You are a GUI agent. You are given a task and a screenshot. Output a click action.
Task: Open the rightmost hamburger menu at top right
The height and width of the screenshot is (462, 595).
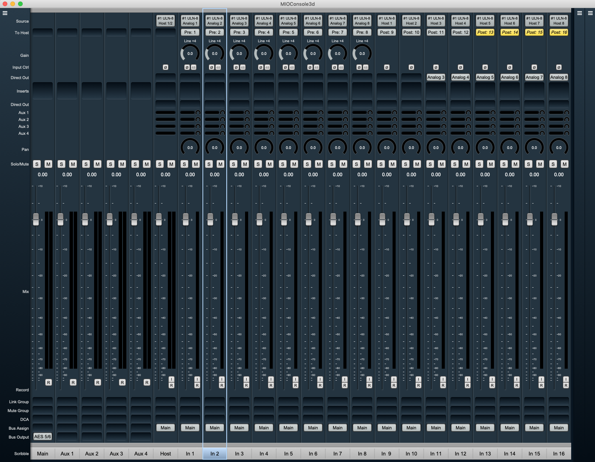click(x=590, y=13)
